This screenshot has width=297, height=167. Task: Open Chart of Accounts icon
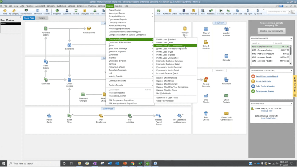(x=206, y=32)
